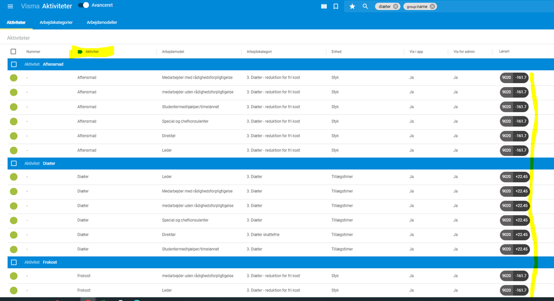Sort by the Aktivitet column header
The width and height of the screenshot is (554, 301).
(x=92, y=52)
